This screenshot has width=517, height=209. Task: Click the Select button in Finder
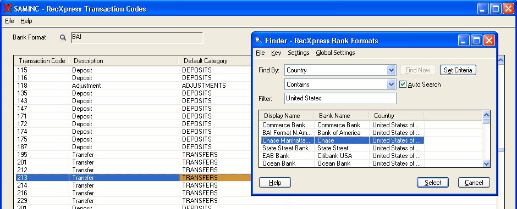433,182
